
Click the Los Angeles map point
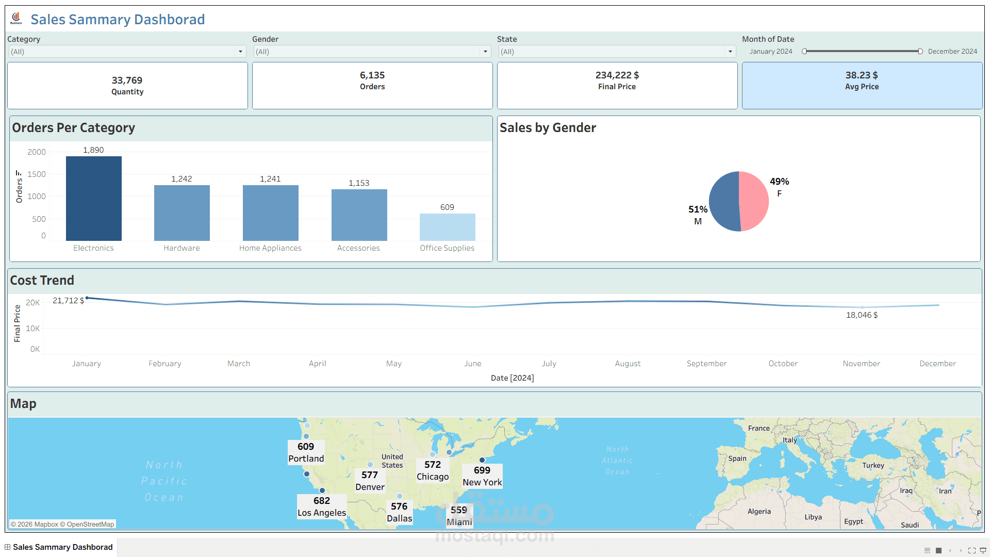pyautogui.click(x=322, y=490)
